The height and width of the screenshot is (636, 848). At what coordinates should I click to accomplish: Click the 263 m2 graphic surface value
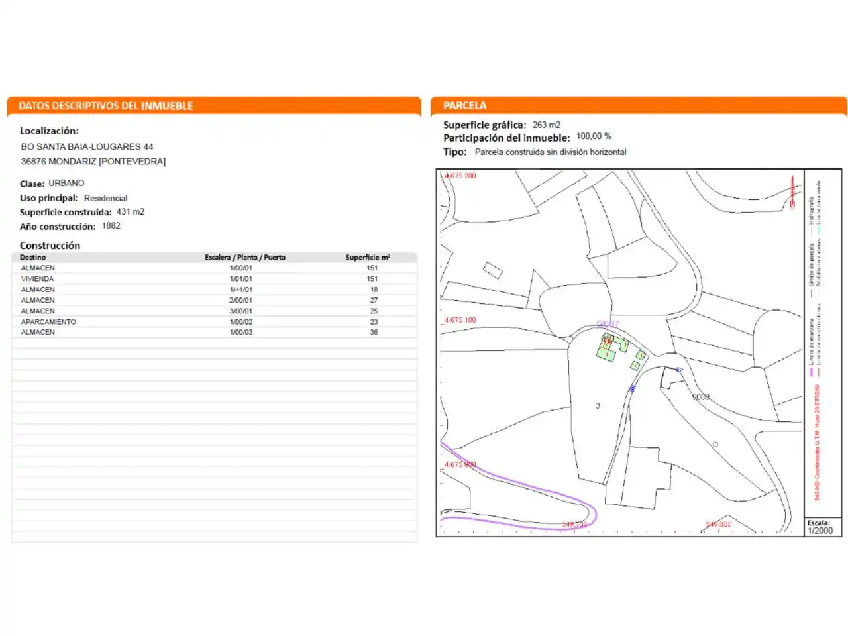[547, 125]
